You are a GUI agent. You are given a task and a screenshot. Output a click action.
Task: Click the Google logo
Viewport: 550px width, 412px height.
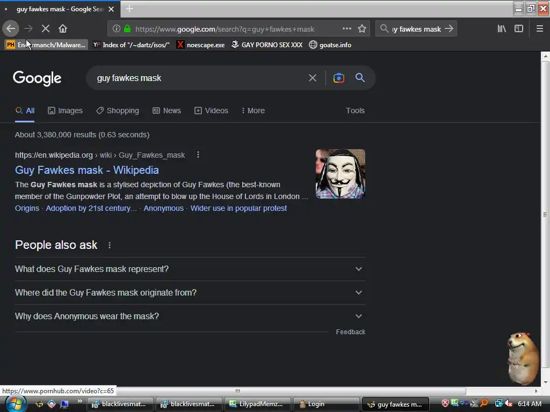coord(37,78)
